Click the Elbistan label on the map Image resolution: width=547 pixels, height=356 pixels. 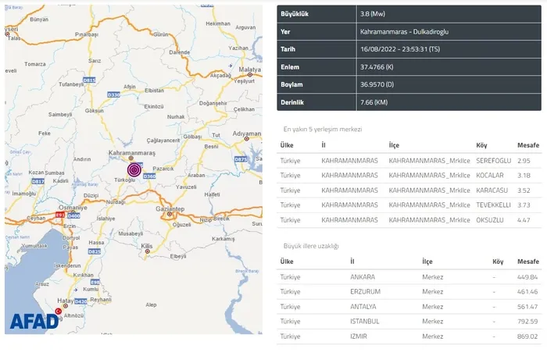point(154,91)
